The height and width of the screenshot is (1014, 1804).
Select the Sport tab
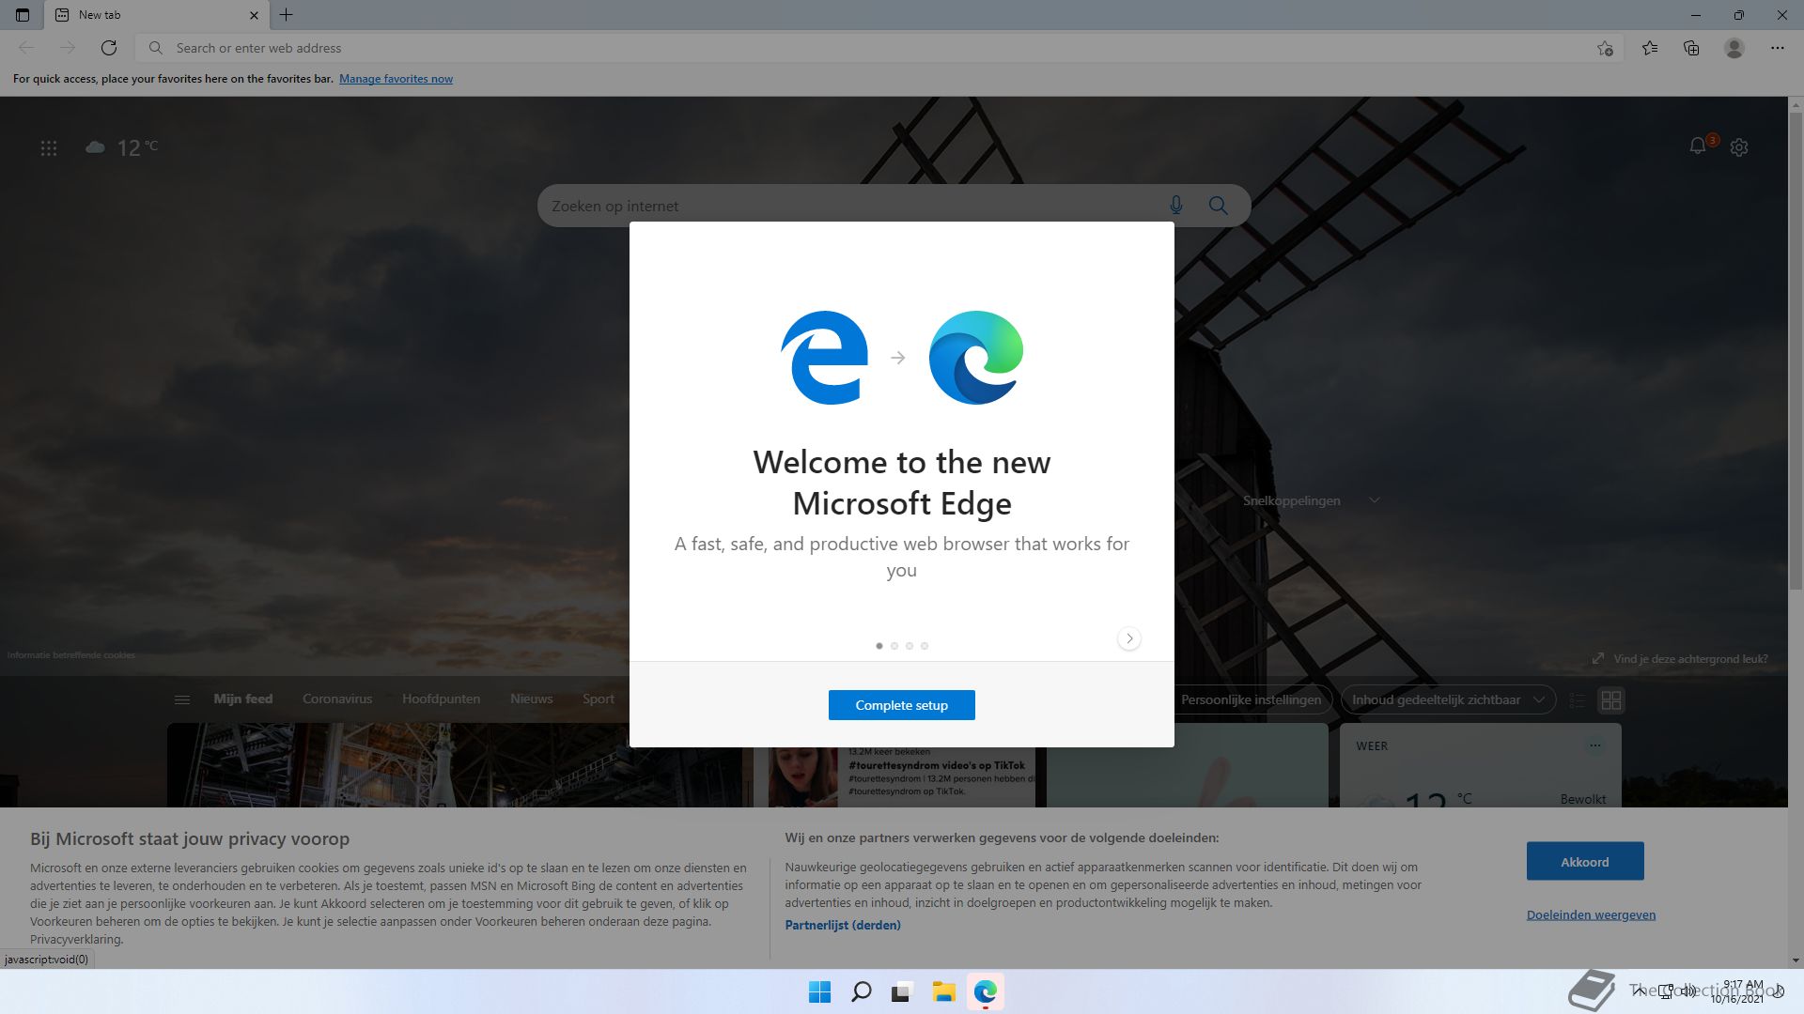click(x=599, y=699)
